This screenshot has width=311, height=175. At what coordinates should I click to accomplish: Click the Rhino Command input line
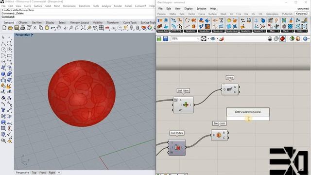pyautogui.click(x=78, y=17)
